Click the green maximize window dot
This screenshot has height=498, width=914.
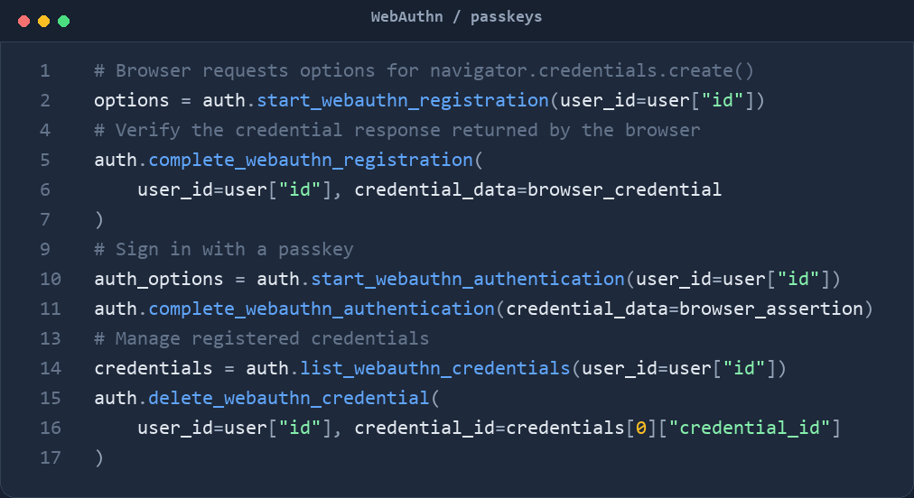point(63,22)
